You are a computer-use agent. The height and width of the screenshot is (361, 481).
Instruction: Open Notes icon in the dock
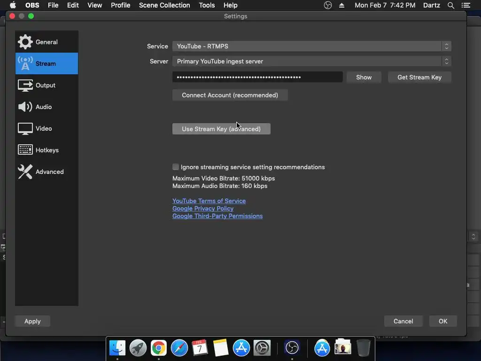(221, 348)
